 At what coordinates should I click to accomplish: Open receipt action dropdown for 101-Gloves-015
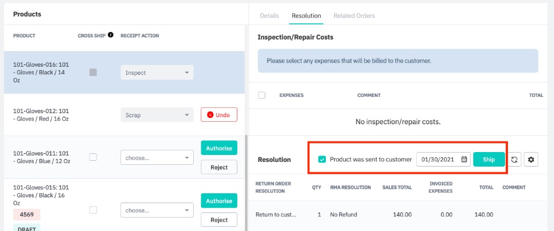[157, 210]
